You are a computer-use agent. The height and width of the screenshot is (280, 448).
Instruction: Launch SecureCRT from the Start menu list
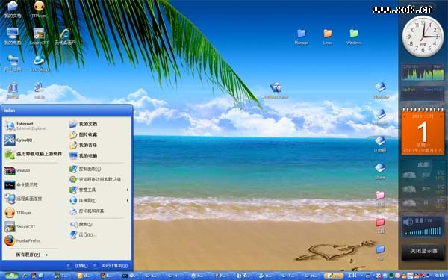coord(20,227)
